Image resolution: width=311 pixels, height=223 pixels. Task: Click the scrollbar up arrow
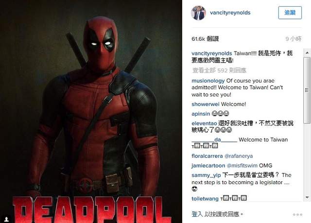tap(307, 53)
